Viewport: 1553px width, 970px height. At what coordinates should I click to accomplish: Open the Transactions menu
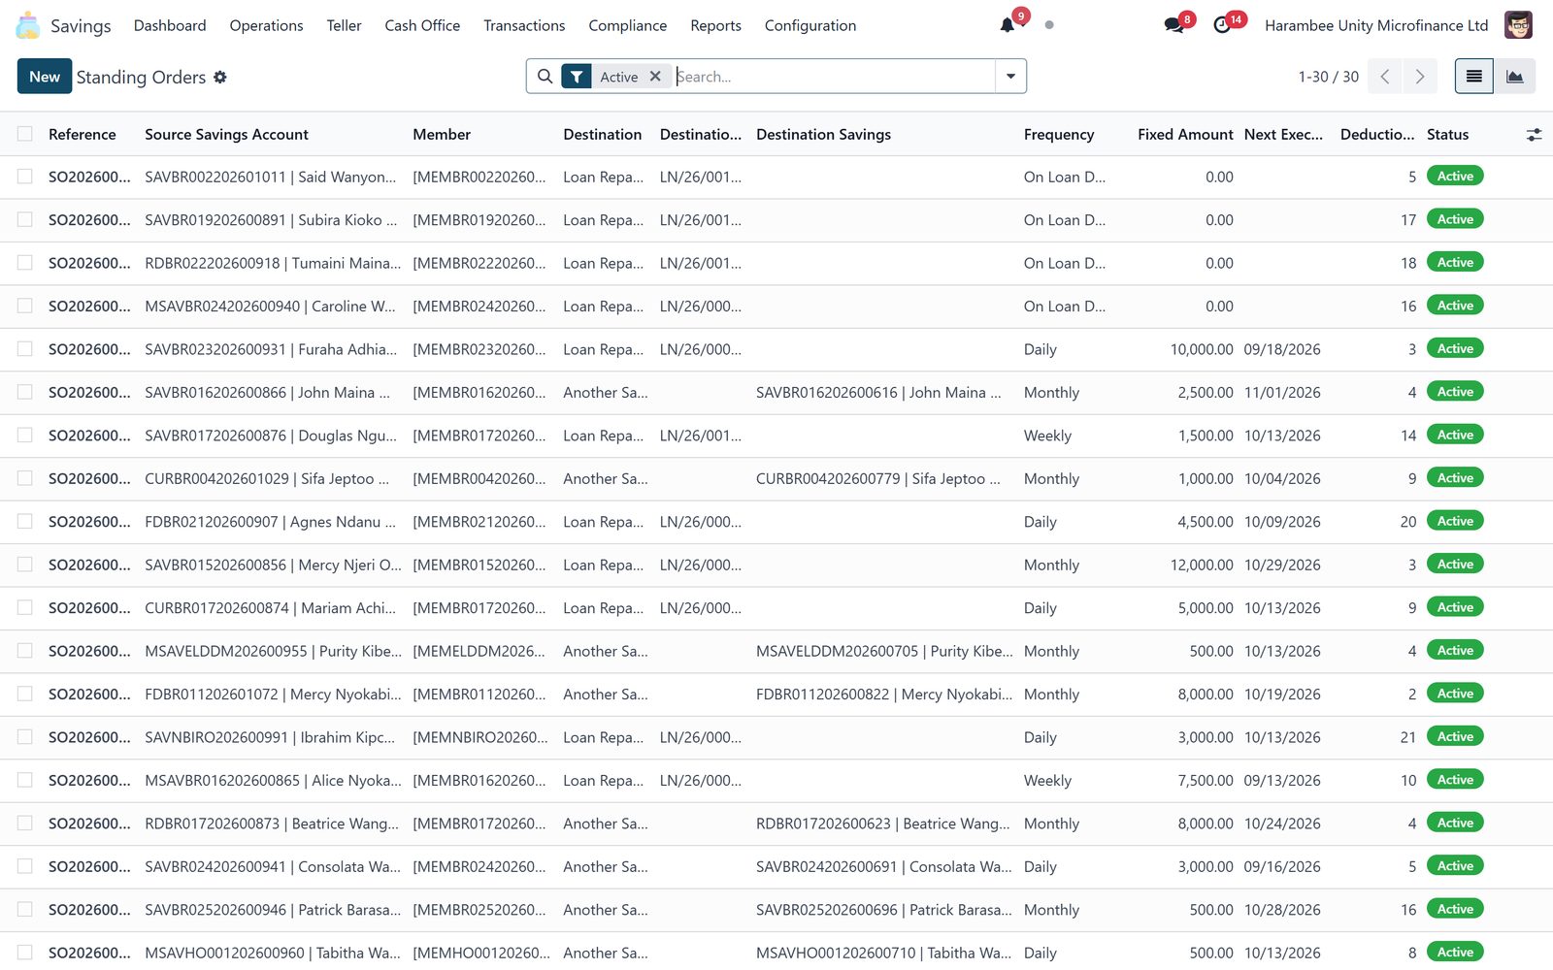coord(524,25)
